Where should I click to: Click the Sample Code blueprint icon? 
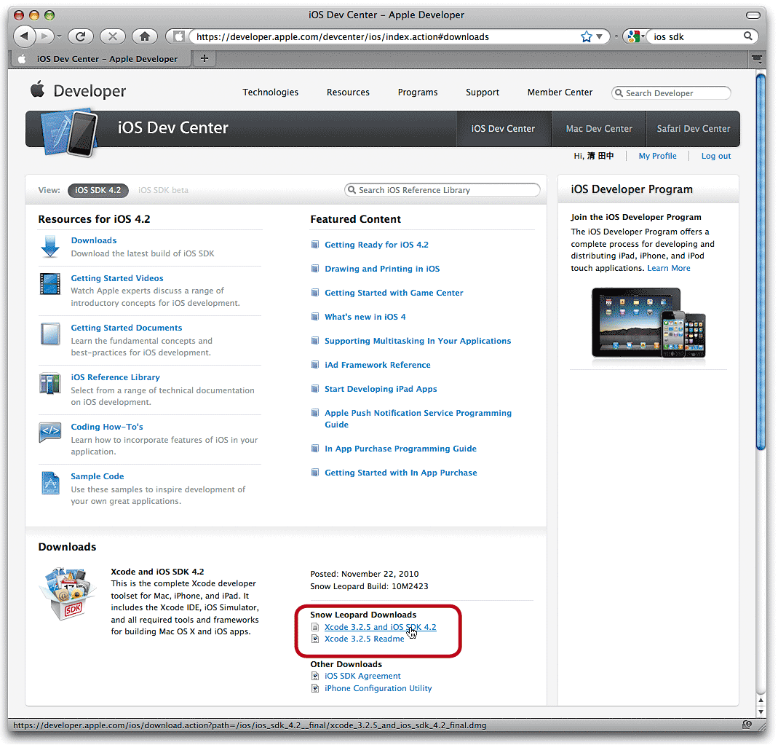(50, 483)
